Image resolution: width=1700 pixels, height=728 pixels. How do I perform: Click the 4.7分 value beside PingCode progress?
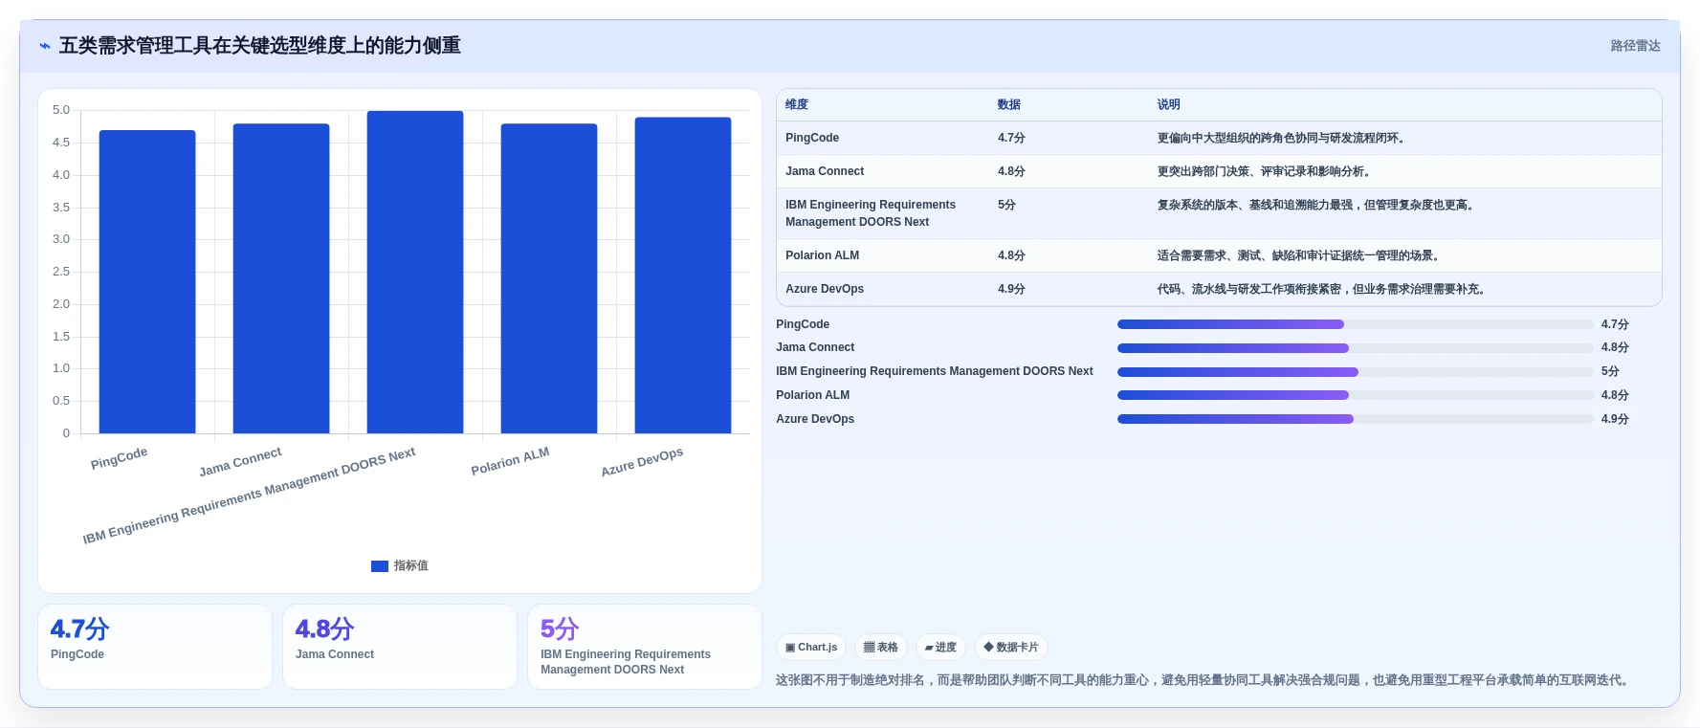(1615, 324)
